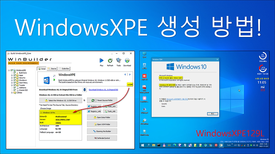The height and width of the screenshot is (154, 275).
Task: Click the Refresh icon in WinBuilder
Action: coord(110,61)
